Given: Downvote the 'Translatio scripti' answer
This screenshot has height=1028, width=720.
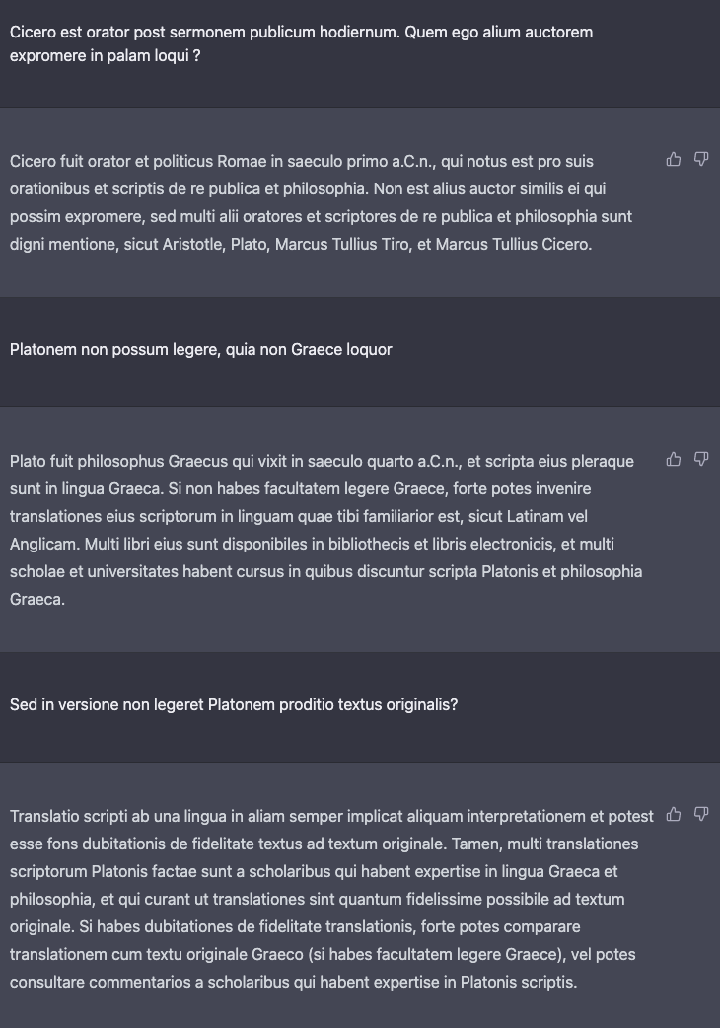Looking at the screenshot, I should 701,814.
